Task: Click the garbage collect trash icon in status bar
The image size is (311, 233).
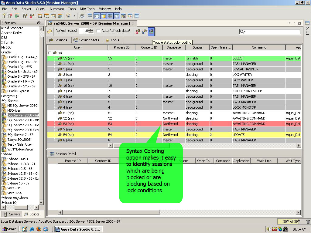Action: 308,221
